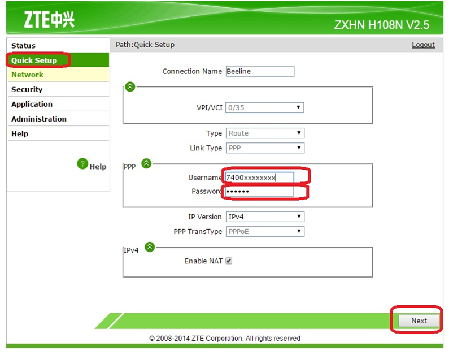This screenshot has height=355, width=453.
Task: Click into the PPP Username field
Action: pyautogui.click(x=259, y=177)
